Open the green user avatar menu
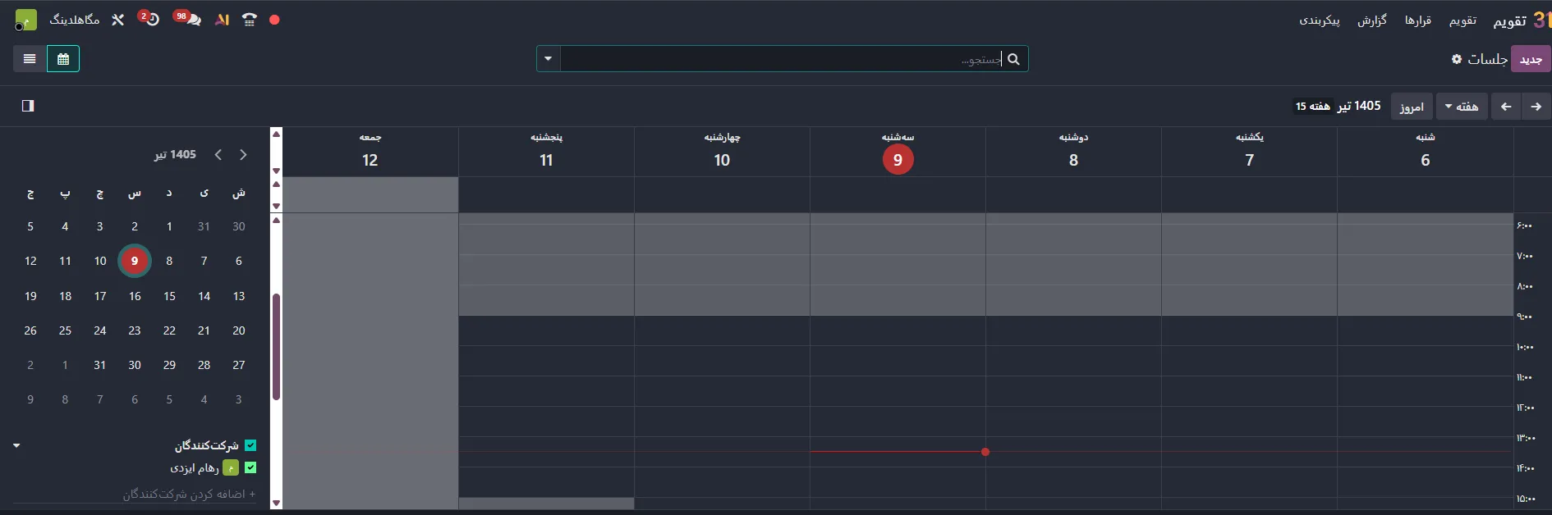Viewport: 1552px width, 515px height. click(26, 20)
